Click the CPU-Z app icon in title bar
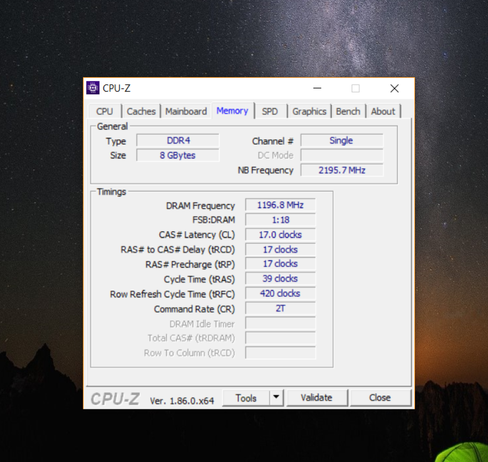 93,88
